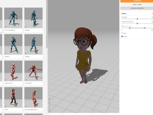
Task: Click the orange Download button
Action: pyautogui.click(x=137, y=1)
